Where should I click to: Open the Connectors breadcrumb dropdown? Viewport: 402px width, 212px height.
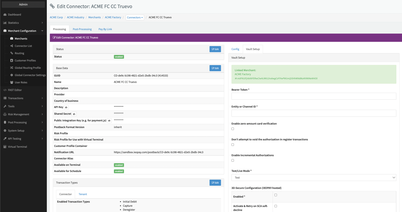(x=135, y=18)
